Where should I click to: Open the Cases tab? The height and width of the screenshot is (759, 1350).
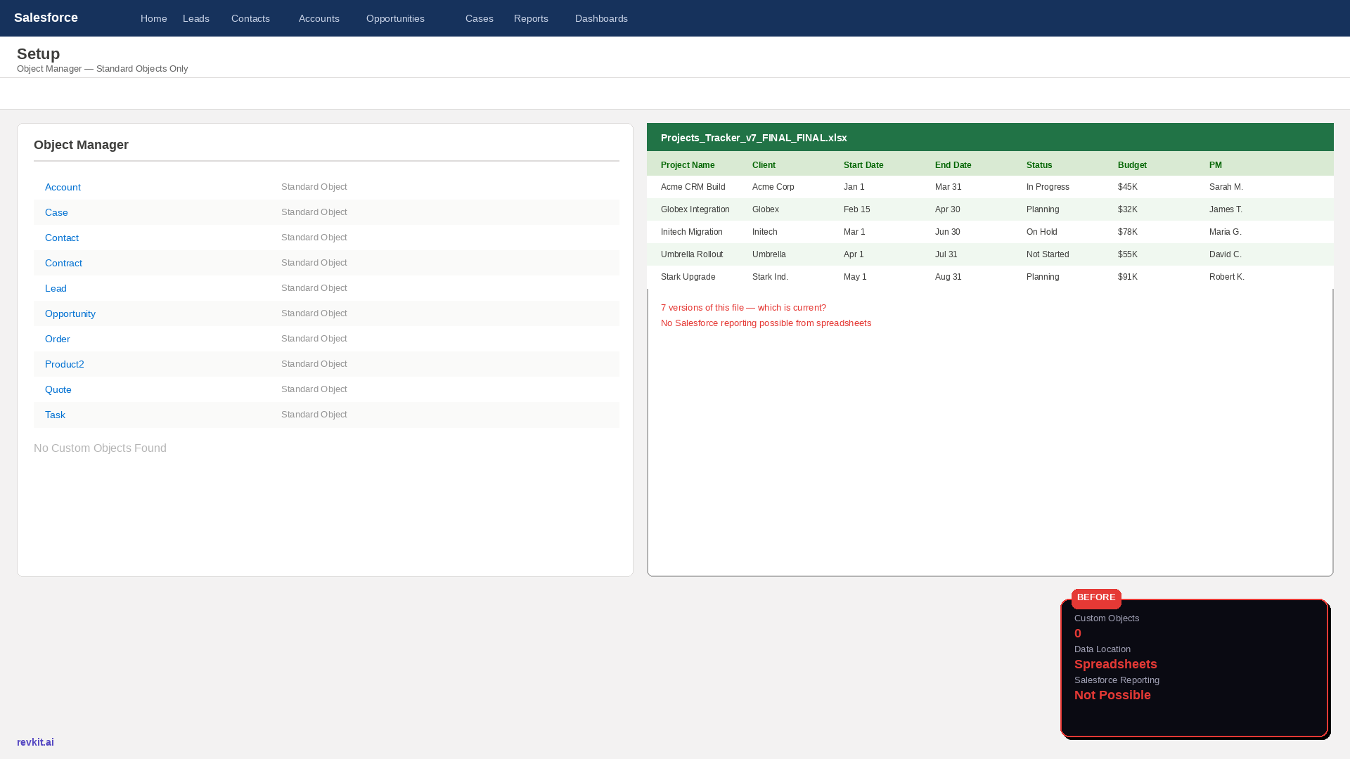480,18
